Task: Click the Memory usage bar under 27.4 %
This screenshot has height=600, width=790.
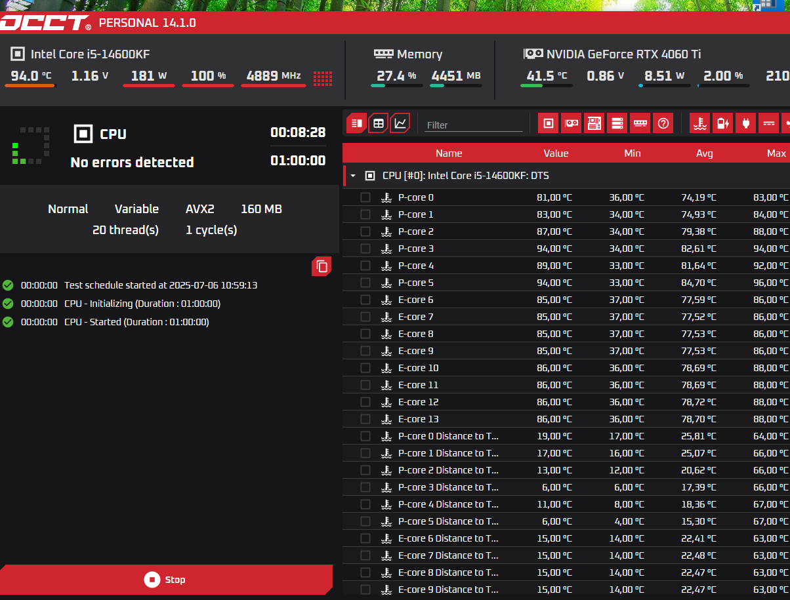Action: pos(396,85)
